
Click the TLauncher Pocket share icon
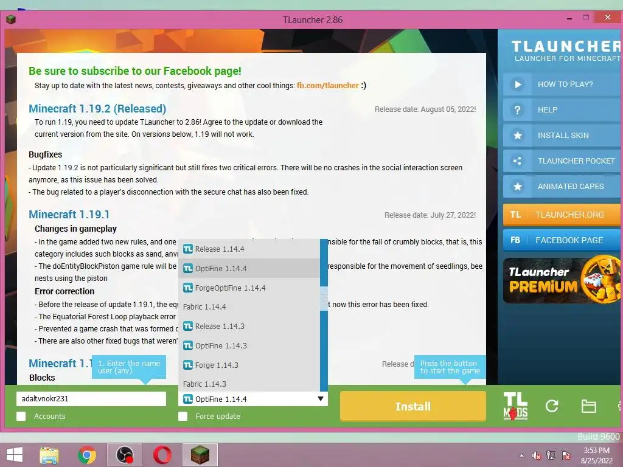[517, 161]
